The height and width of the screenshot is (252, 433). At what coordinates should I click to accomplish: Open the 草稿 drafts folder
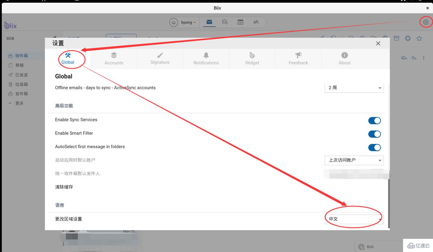click(x=19, y=65)
